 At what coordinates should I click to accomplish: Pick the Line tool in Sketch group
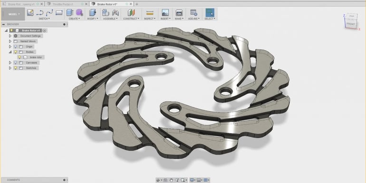40,13
